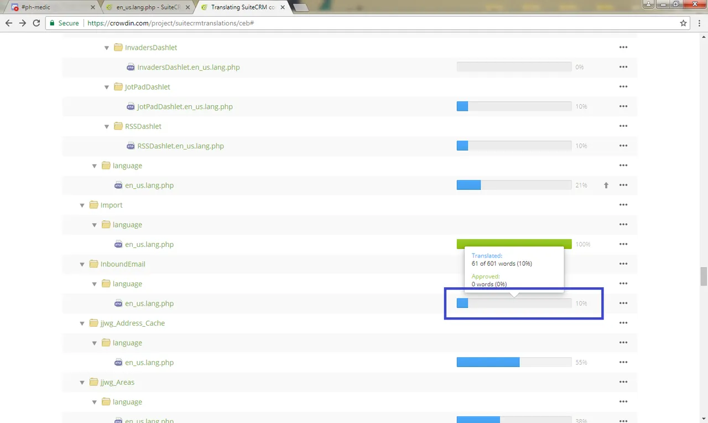Click the 'Translated:' tooltip label

(487, 256)
